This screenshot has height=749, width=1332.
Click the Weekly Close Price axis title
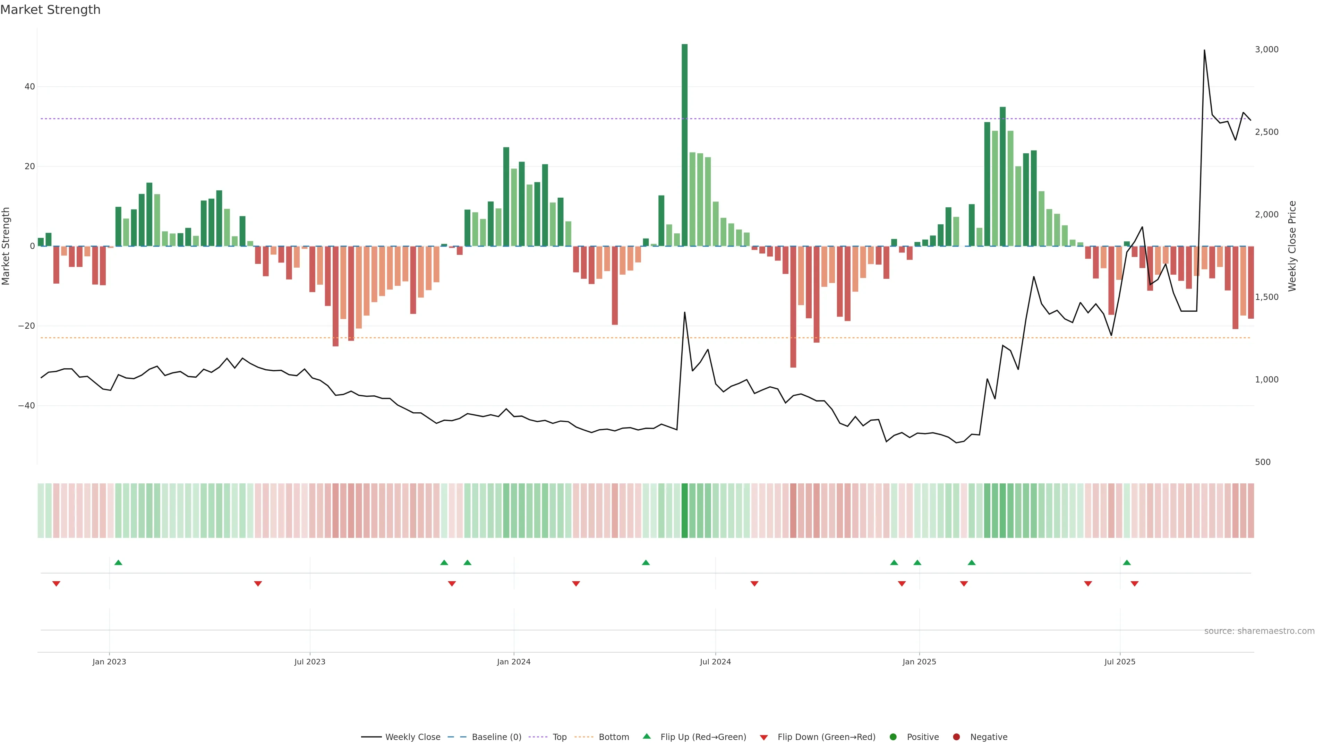(x=1292, y=246)
